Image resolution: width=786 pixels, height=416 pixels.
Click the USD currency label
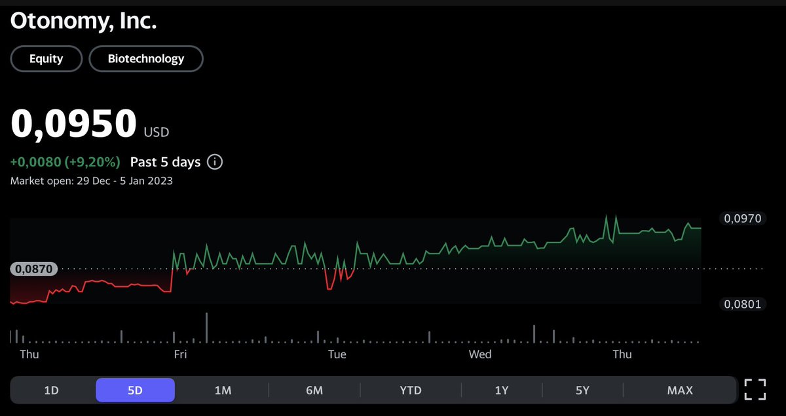[157, 132]
